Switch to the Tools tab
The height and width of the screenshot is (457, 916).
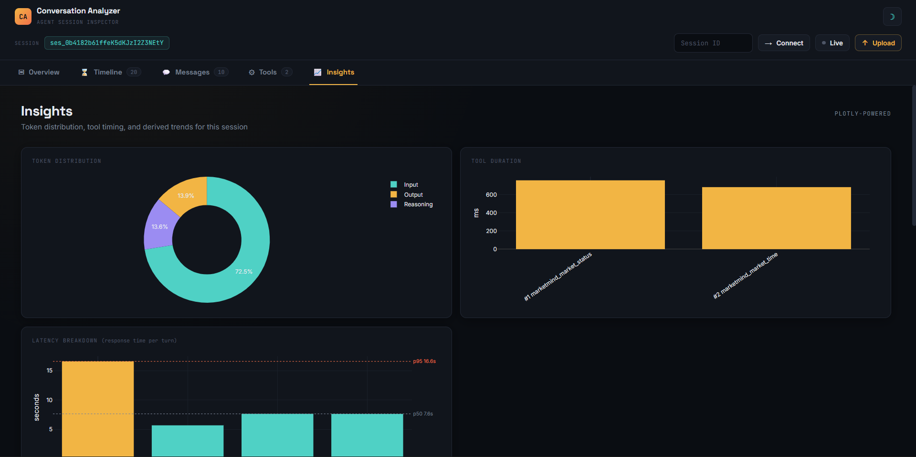click(270, 72)
